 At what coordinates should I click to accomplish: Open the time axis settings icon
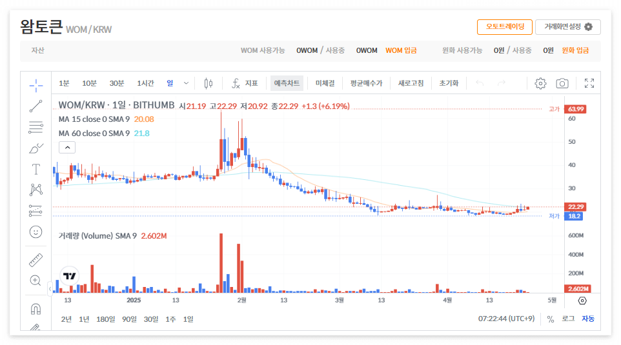click(x=582, y=301)
